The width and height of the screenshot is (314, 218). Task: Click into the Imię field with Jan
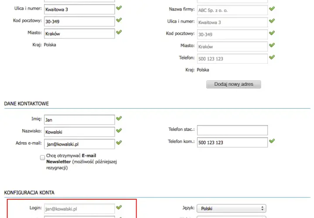[x=79, y=120]
